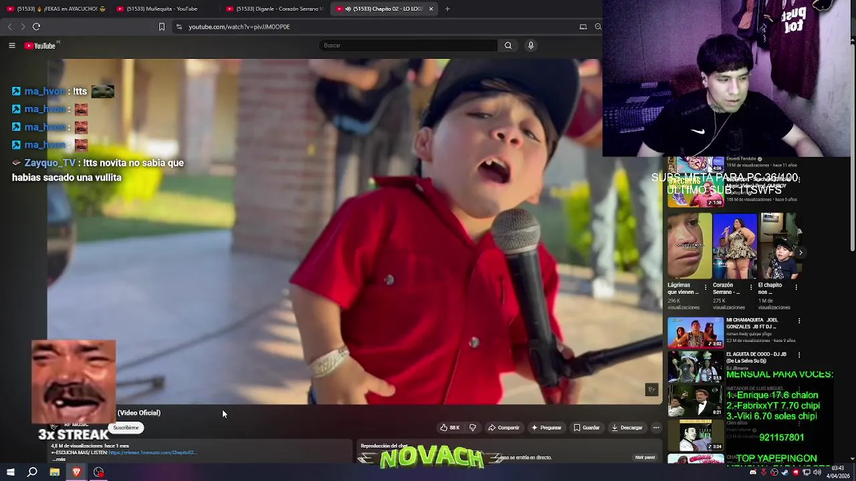Go forward in browser history

(x=23, y=27)
